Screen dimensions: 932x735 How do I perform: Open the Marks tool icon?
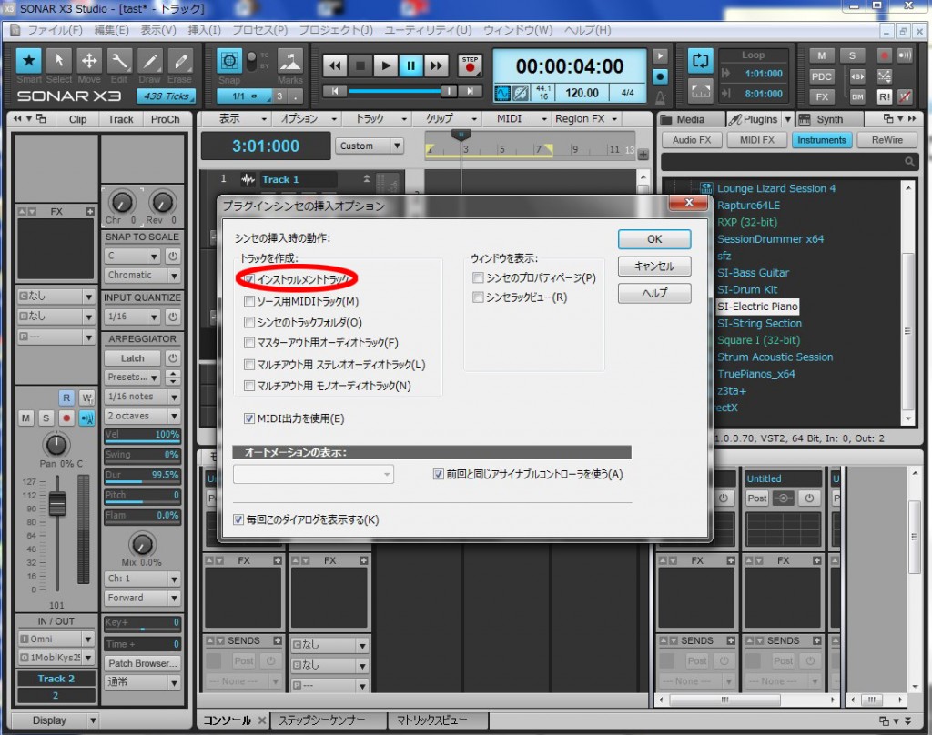(x=290, y=61)
